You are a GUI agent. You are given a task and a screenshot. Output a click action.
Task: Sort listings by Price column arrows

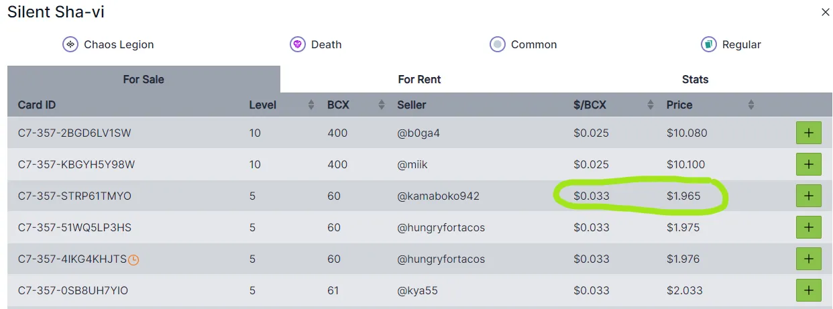coord(751,105)
